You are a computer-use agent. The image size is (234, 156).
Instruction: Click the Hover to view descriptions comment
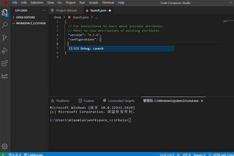click(x=114, y=30)
